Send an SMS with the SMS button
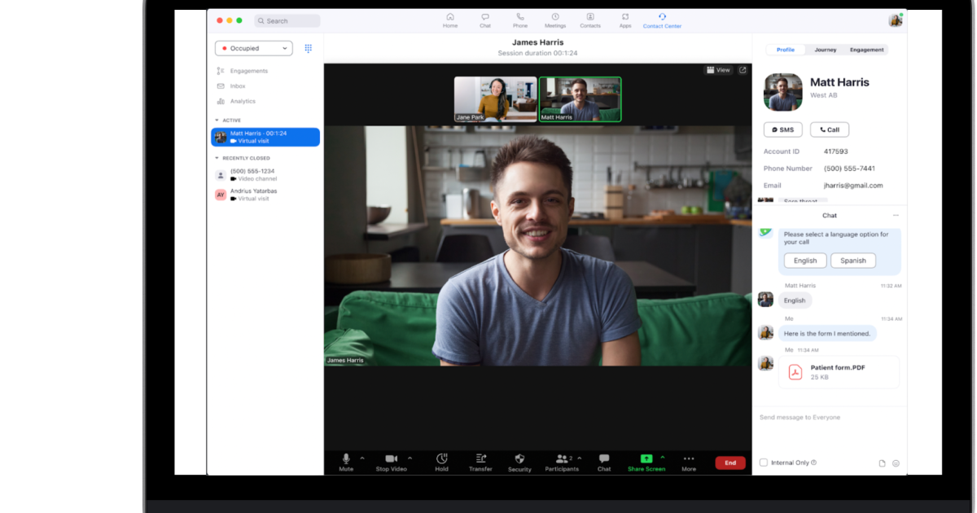This screenshot has width=977, height=513. click(782, 129)
